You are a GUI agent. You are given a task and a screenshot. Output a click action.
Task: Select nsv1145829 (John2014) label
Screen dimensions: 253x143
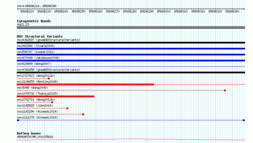pos(35,105)
